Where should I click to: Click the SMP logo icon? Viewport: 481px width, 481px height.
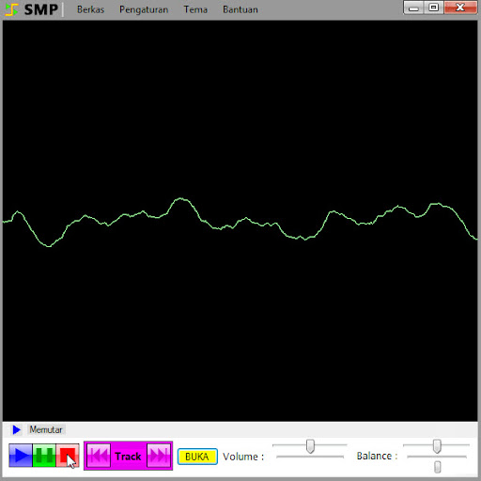pyautogui.click(x=11, y=9)
